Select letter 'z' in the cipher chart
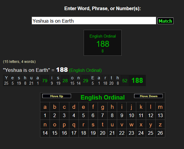The image size is (184, 149). [x=160, y=125]
